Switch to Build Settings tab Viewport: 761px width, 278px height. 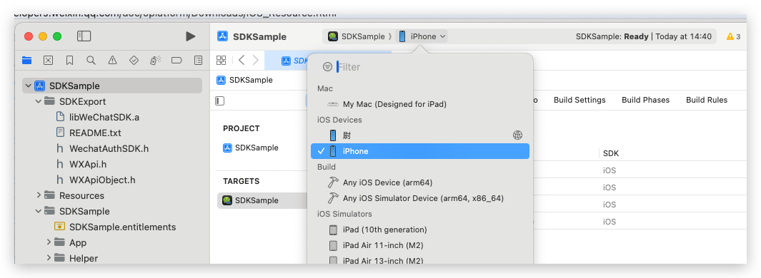coord(580,100)
